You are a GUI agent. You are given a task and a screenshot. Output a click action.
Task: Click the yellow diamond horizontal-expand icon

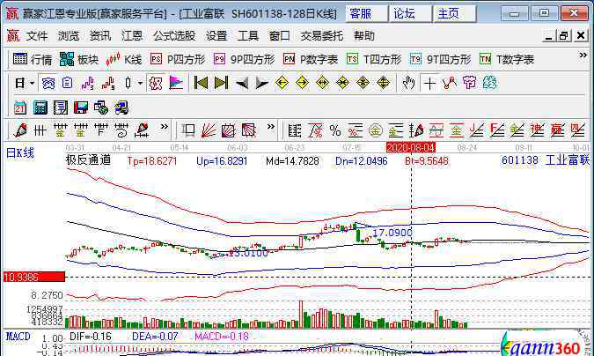322,83
